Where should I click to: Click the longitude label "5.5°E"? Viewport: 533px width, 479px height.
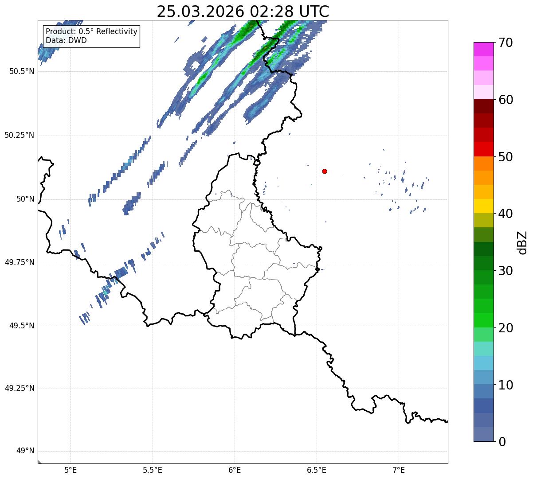[153, 470]
